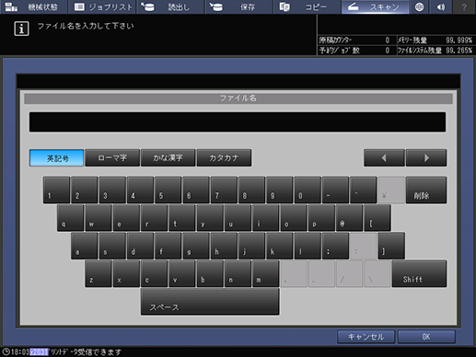
Task: Tap the y key
Action: [210, 218]
